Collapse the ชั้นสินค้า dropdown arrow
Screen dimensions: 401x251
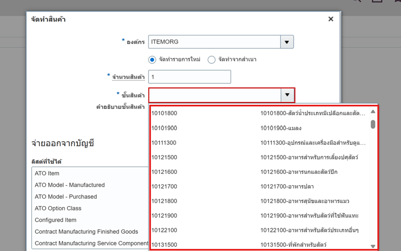[x=287, y=95]
